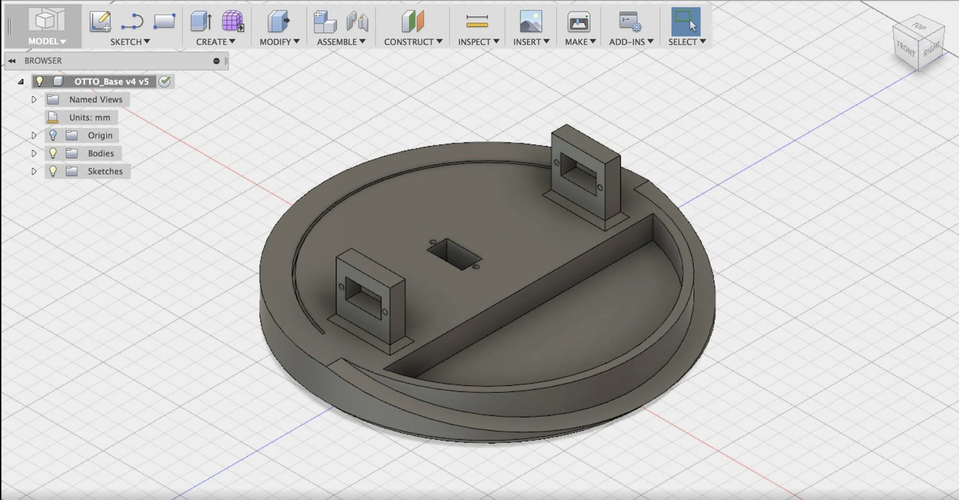Expand the Named Views tree node
959x500 pixels.
coord(34,99)
